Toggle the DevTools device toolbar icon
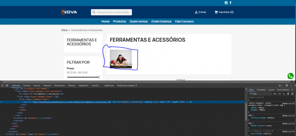 click(7, 85)
